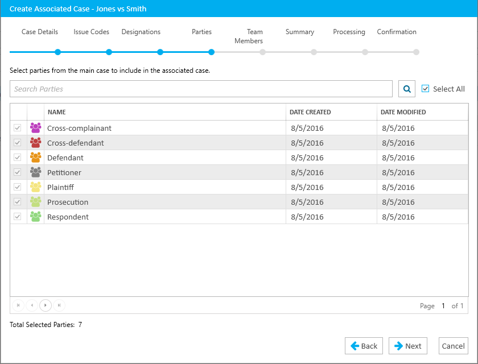The width and height of the screenshot is (478, 364).
Task: Click in the Search Parties field
Action: (201, 89)
